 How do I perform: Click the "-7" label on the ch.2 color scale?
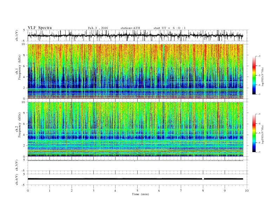[x=259, y=152]
